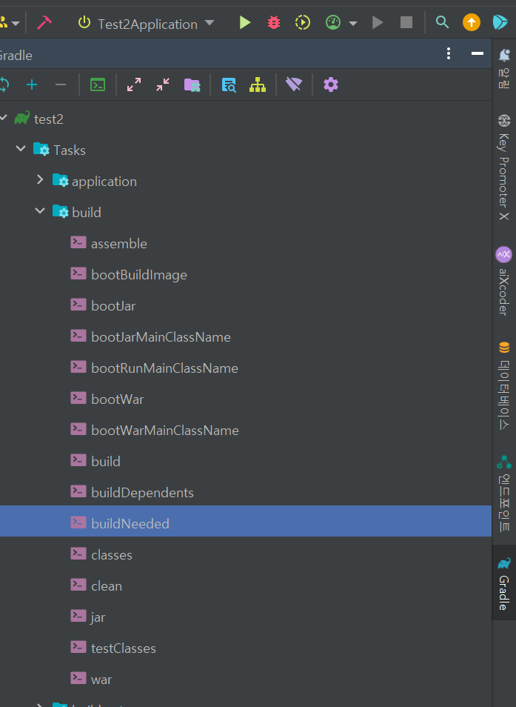Open Gradle build tool settings gear
The height and width of the screenshot is (707, 516).
tap(330, 84)
